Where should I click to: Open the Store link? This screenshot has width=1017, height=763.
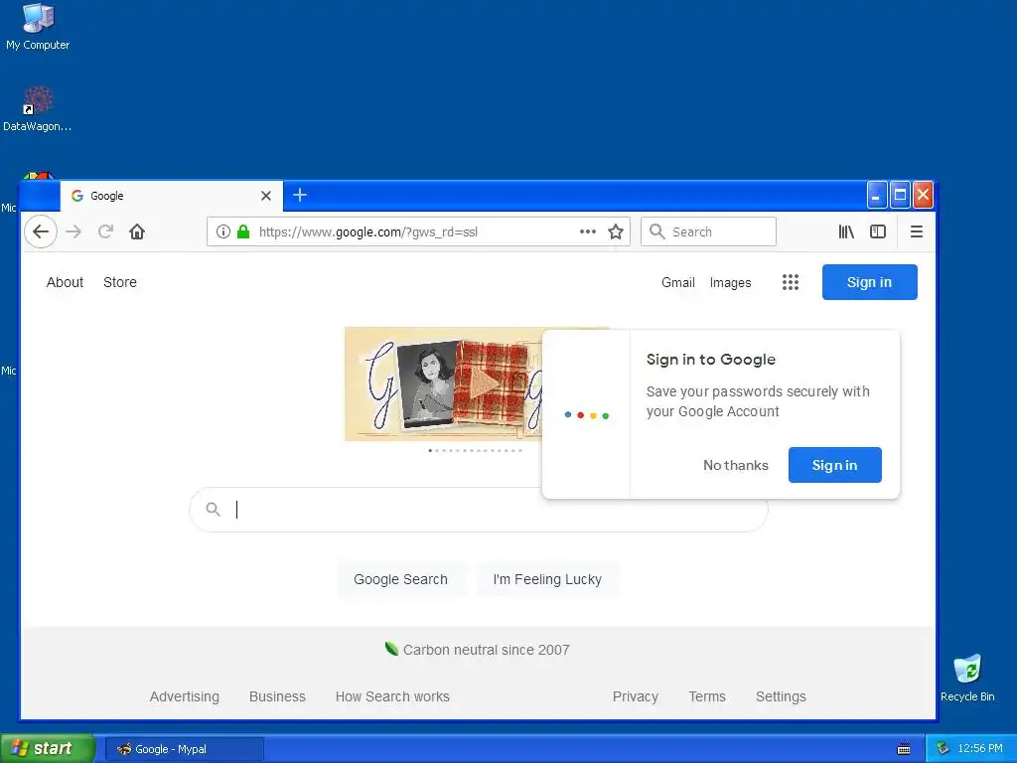pos(120,282)
